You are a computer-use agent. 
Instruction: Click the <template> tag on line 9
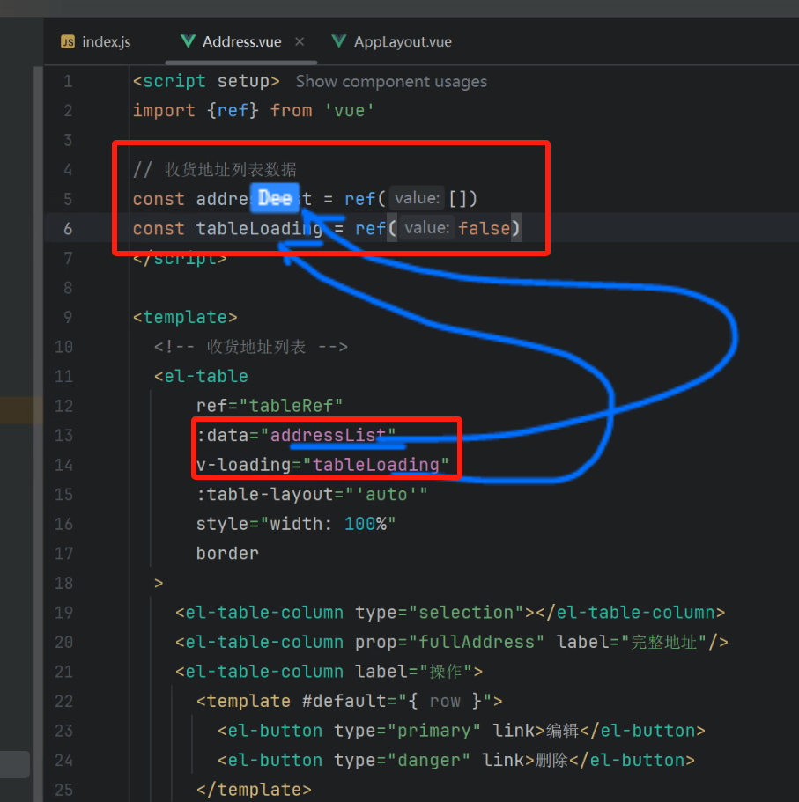click(x=185, y=317)
